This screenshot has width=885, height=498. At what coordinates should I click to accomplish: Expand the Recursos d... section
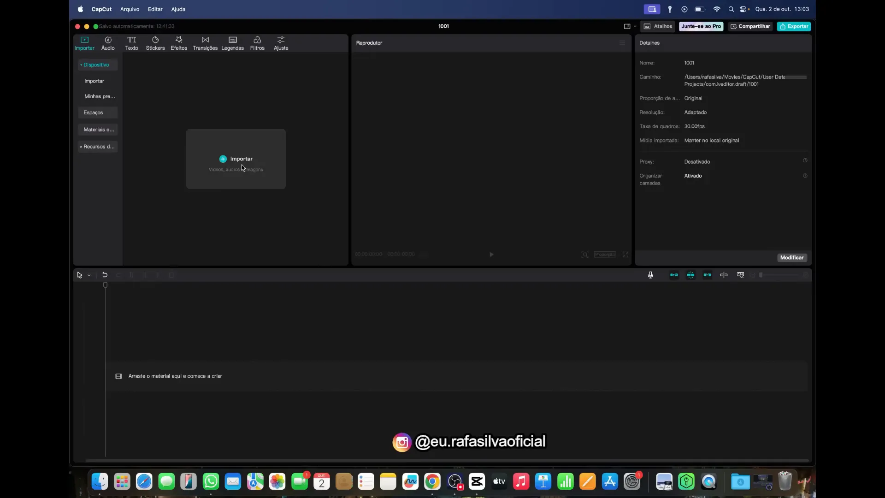[98, 147]
